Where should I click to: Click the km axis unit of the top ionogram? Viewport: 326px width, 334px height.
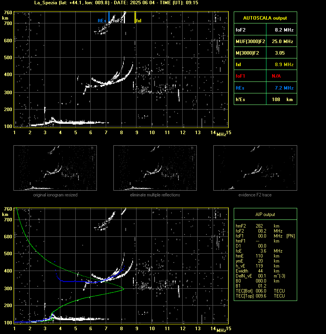[x=5, y=18]
